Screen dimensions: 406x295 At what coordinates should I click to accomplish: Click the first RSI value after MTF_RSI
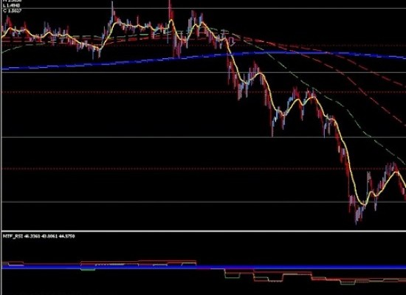coord(32,236)
